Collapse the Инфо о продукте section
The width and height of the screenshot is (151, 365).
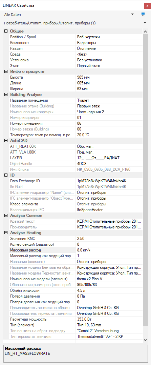(x=6, y=72)
